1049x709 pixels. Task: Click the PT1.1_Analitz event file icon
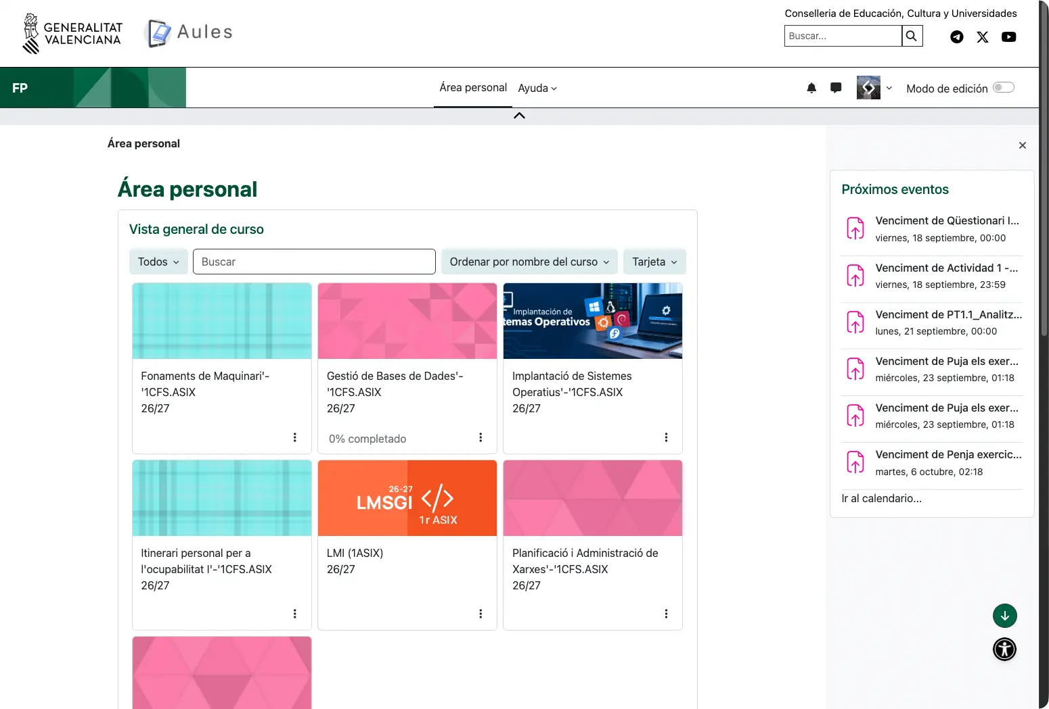[x=855, y=322]
